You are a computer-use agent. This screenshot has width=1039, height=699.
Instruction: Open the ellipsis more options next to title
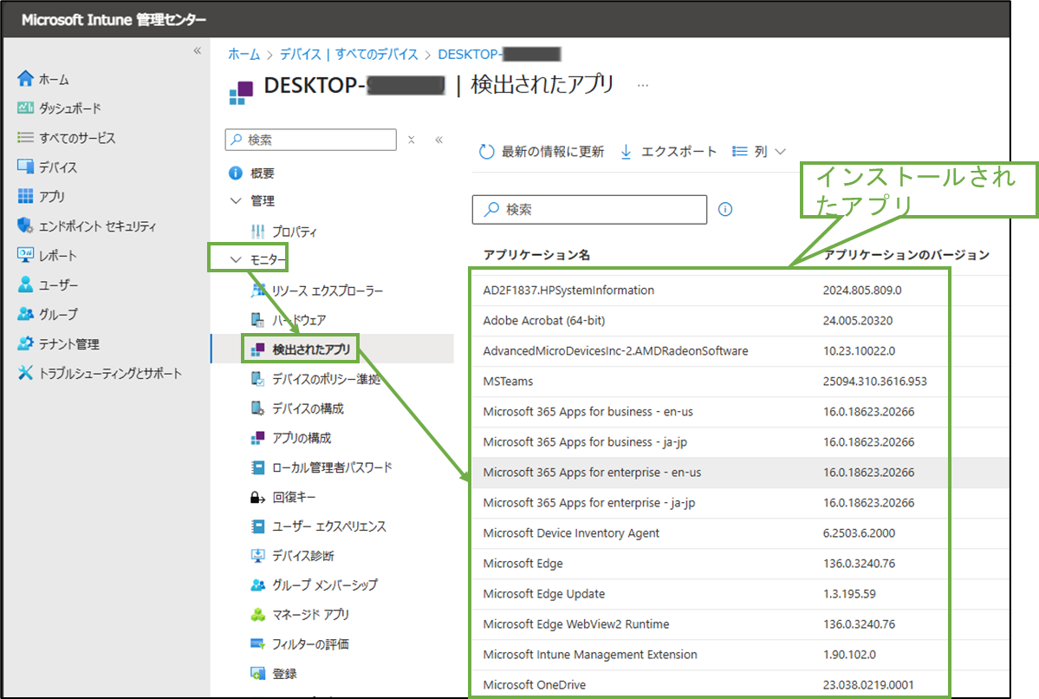(643, 86)
